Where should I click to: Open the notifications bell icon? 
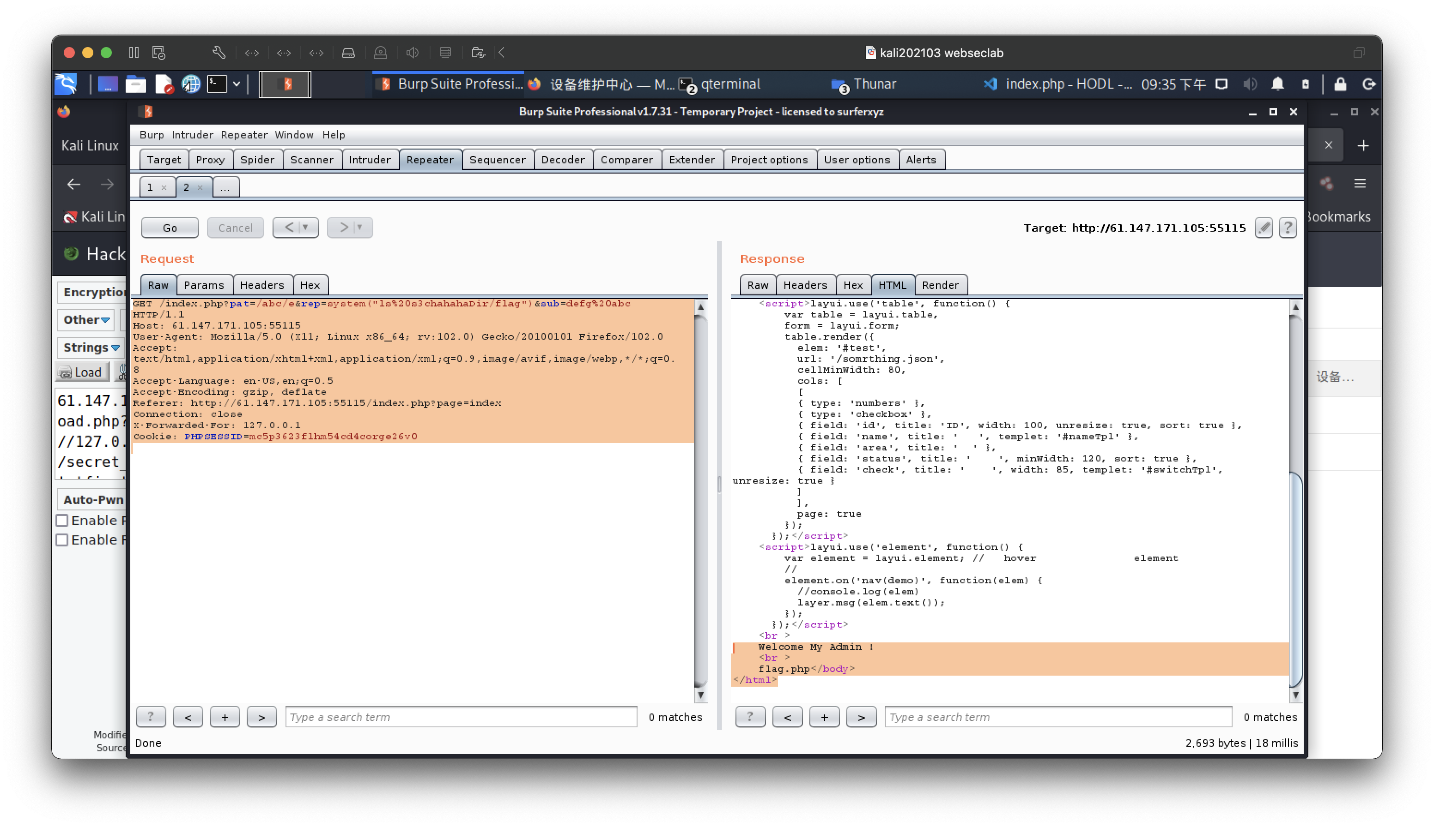1277,84
